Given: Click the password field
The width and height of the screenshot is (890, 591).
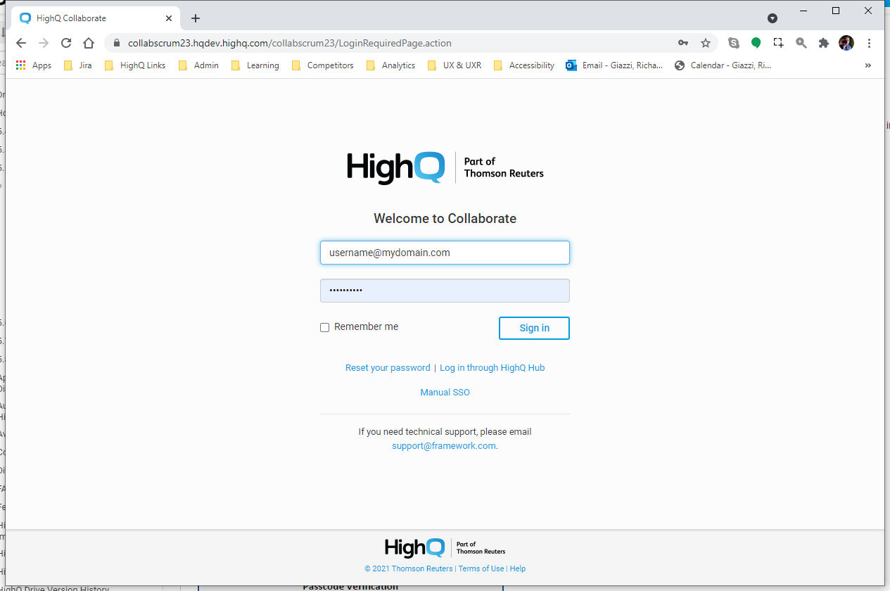Looking at the screenshot, I should 445,291.
